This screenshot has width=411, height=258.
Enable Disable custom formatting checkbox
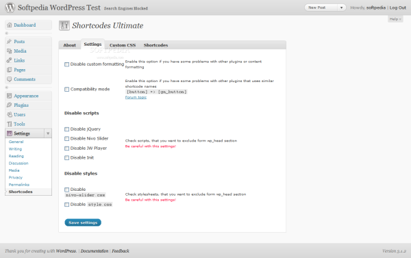[x=67, y=64]
